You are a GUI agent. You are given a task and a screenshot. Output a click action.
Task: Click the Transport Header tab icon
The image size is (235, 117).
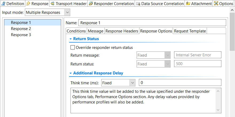[52, 3]
